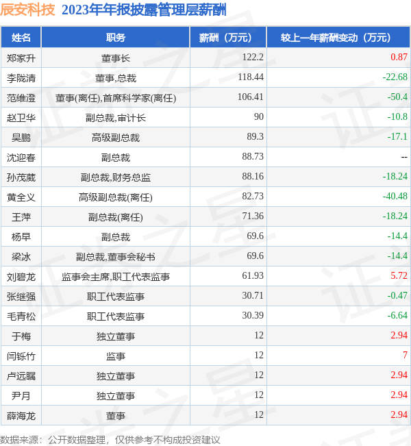Select the name 王萍
The width and height of the screenshot is (411, 446).
pyautogui.click(x=21, y=217)
